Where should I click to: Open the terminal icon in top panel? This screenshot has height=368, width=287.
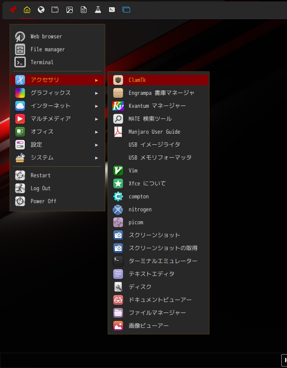tap(112, 10)
